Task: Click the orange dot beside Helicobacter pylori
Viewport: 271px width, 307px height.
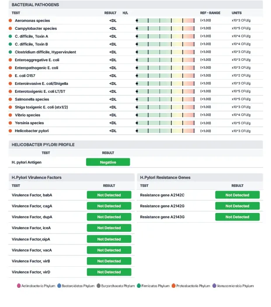Action: (x=10, y=131)
